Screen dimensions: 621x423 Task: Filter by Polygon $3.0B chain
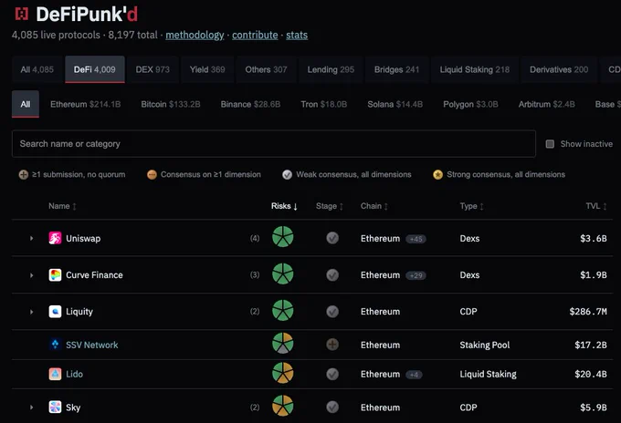[470, 104]
